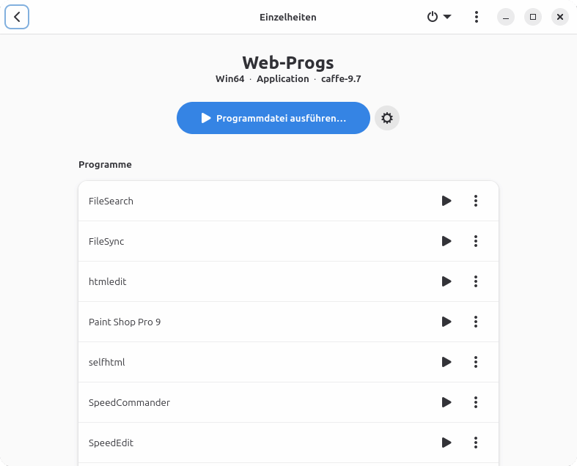The height and width of the screenshot is (466, 577).
Task: Show SpeedCommander's more options menu
Action: 476,402
